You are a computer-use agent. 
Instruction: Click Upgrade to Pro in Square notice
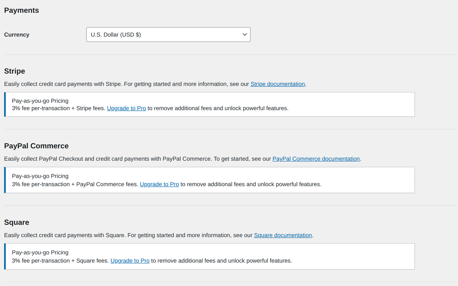click(130, 261)
